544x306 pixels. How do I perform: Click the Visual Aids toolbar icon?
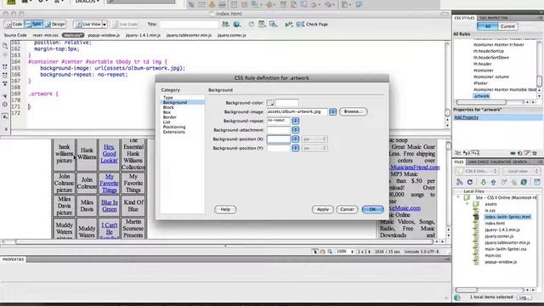(274, 25)
